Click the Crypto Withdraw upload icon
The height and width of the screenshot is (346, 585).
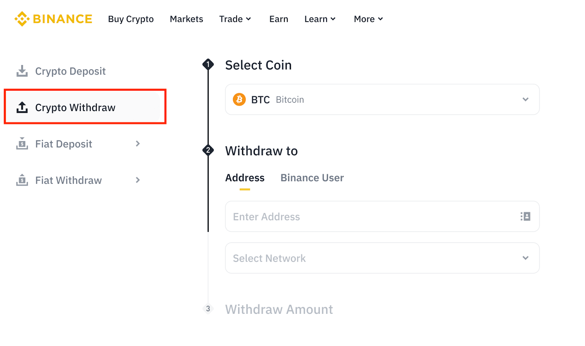[22, 107]
